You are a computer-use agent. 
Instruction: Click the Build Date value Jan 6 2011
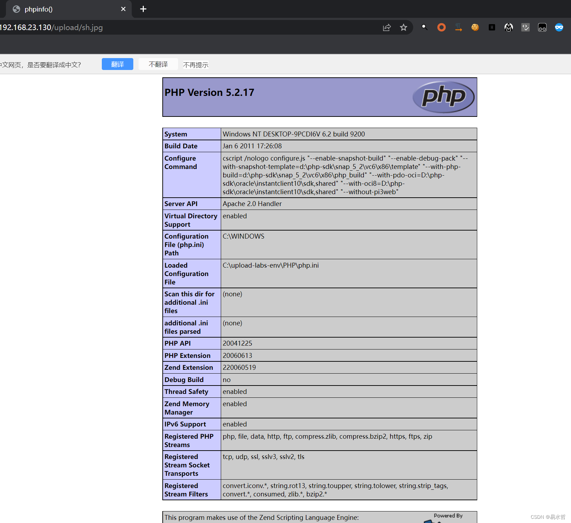tap(252, 146)
